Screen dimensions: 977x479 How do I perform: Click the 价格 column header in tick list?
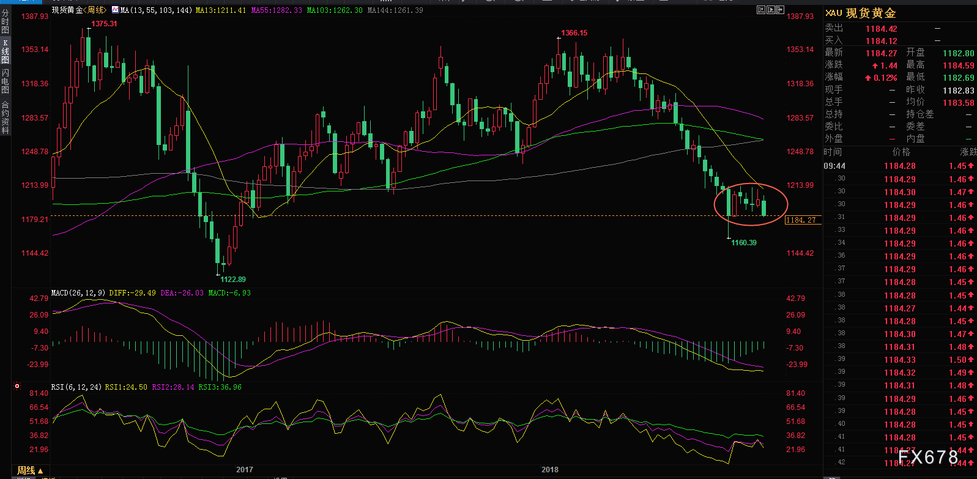tap(901, 152)
